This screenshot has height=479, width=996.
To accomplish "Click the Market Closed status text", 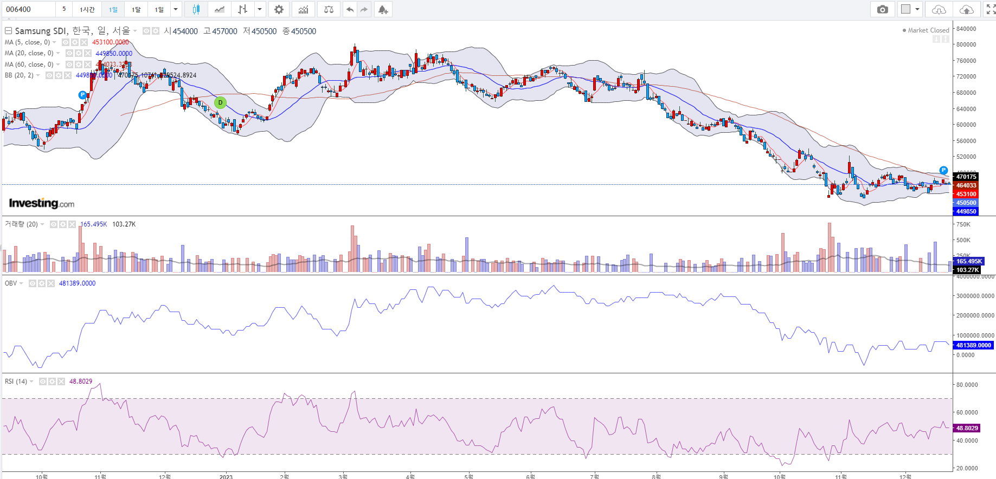I will pos(929,30).
